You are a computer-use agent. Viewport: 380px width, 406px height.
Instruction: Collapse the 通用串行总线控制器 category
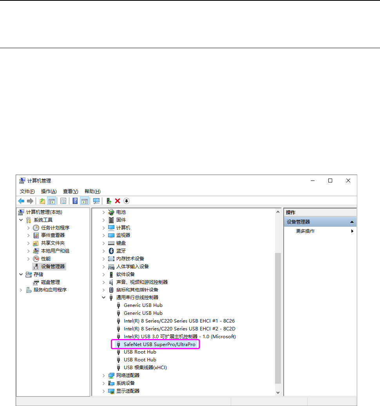click(x=104, y=298)
